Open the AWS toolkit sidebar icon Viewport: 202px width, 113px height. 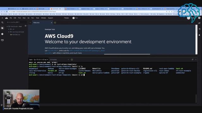coord(2,40)
